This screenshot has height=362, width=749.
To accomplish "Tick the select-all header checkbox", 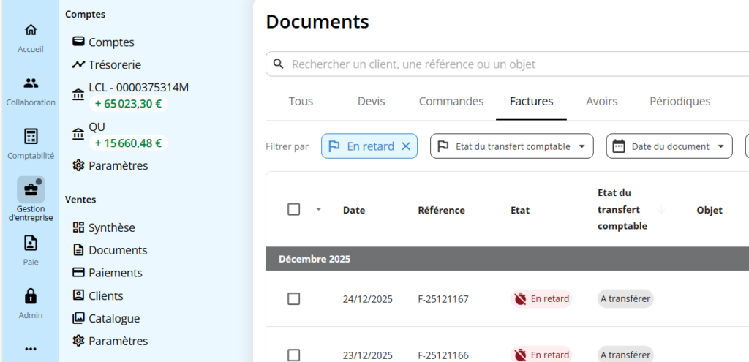I will [294, 209].
